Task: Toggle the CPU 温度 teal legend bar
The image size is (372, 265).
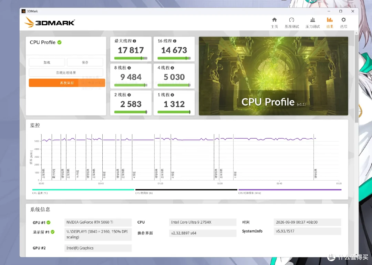Action: [83, 190]
